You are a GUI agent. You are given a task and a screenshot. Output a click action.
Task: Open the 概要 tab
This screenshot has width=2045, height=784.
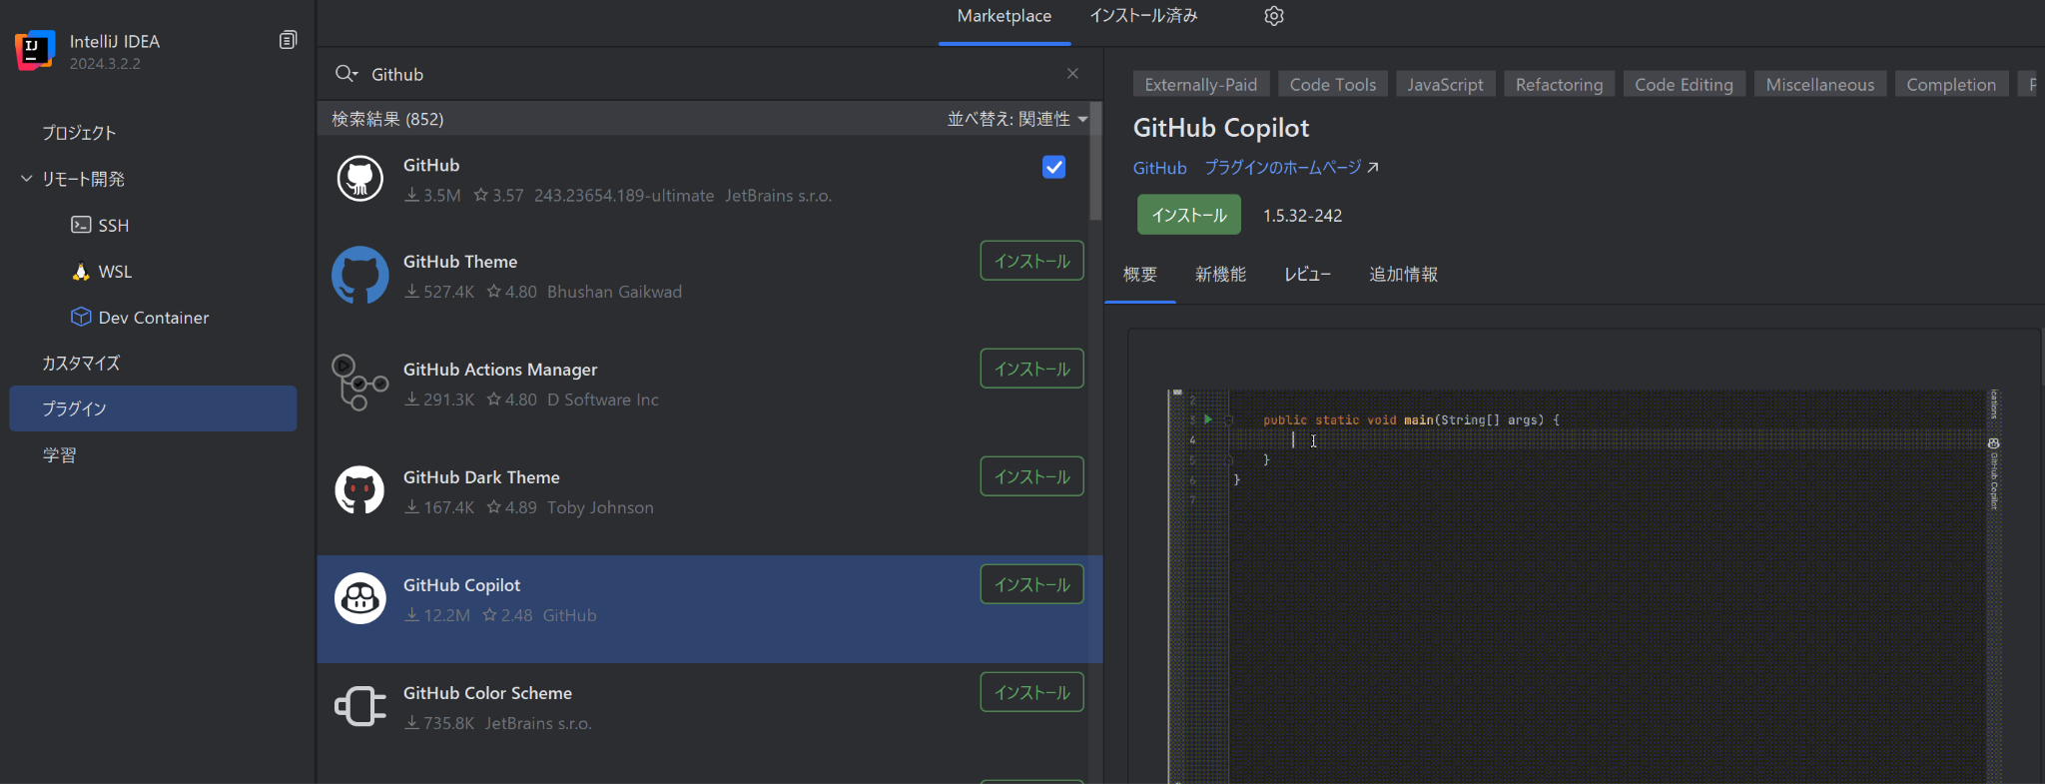(x=1139, y=274)
